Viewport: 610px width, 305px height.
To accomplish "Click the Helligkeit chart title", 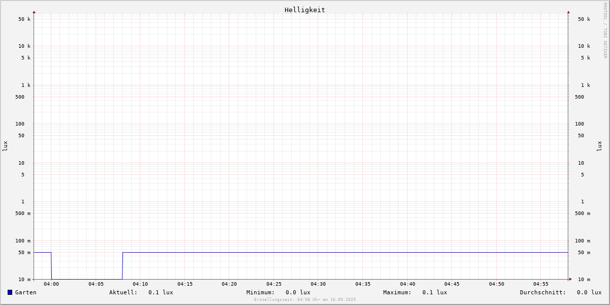I will (x=304, y=10).
